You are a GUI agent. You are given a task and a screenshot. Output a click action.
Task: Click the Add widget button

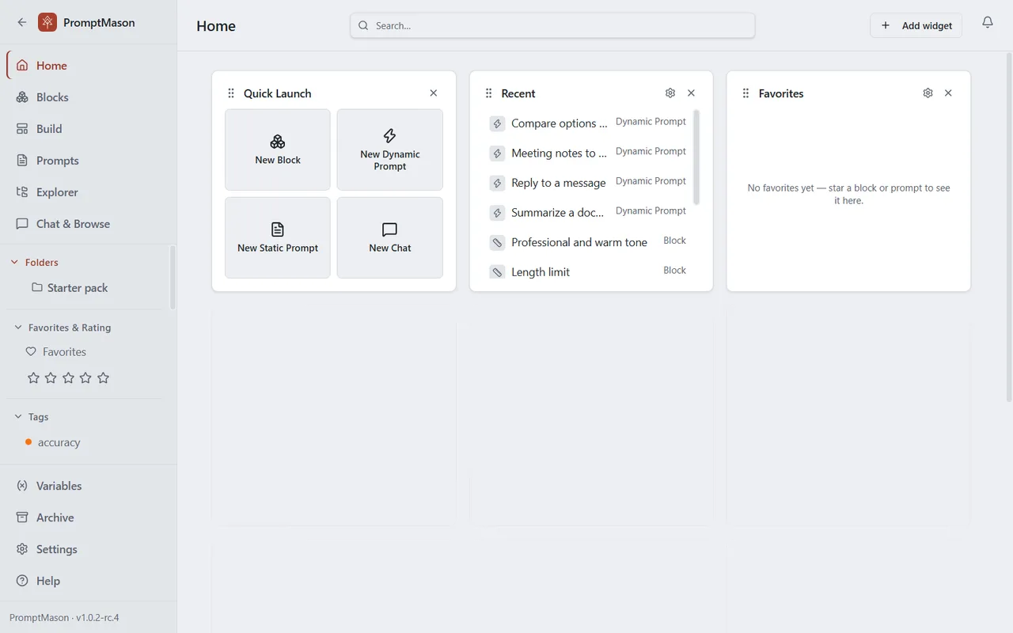tap(916, 25)
